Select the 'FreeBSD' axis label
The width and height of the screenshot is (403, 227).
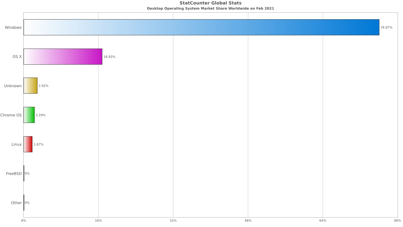(x=14, y=174)
